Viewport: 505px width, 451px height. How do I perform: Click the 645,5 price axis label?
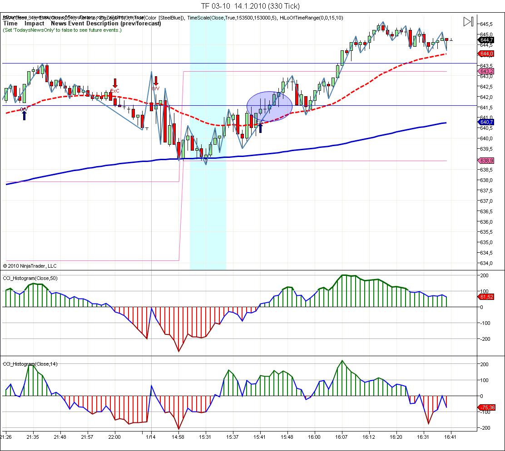point(486,24)
